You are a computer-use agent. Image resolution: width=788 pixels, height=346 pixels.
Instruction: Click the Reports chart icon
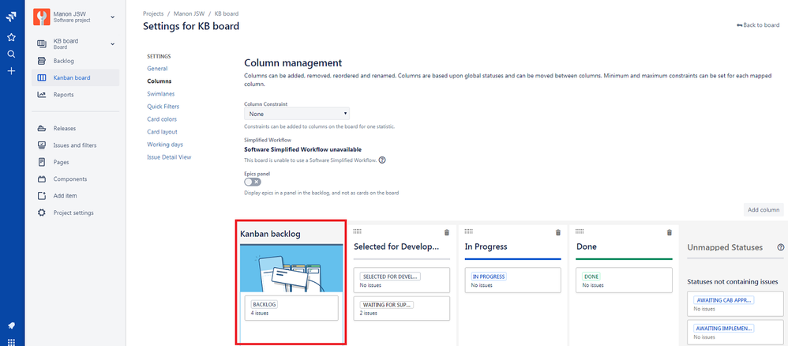pos(42,95)
